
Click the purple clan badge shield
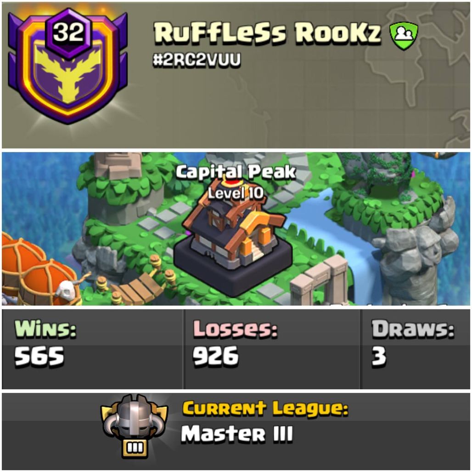(x=68, y=67)
